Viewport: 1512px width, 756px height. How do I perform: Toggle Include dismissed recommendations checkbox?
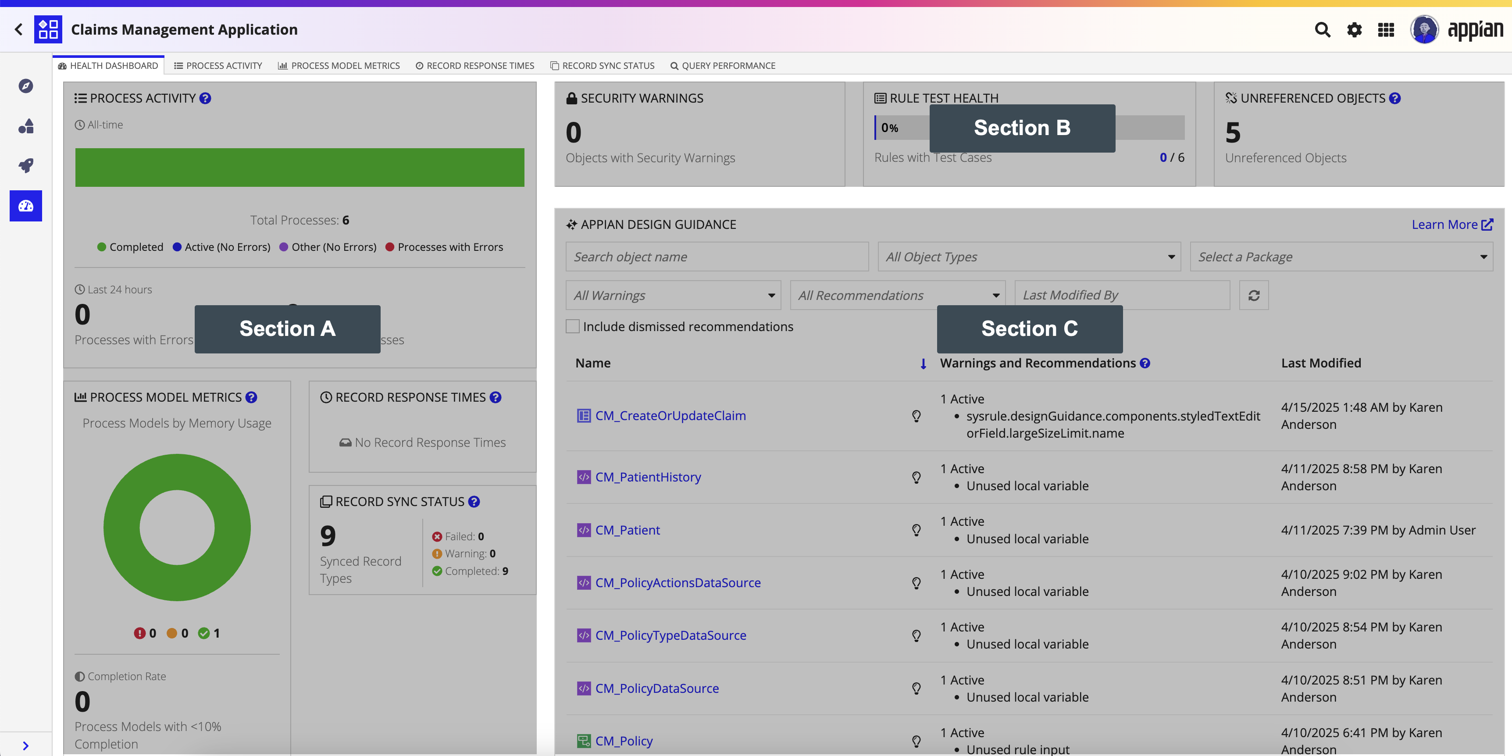click(573, 326)
